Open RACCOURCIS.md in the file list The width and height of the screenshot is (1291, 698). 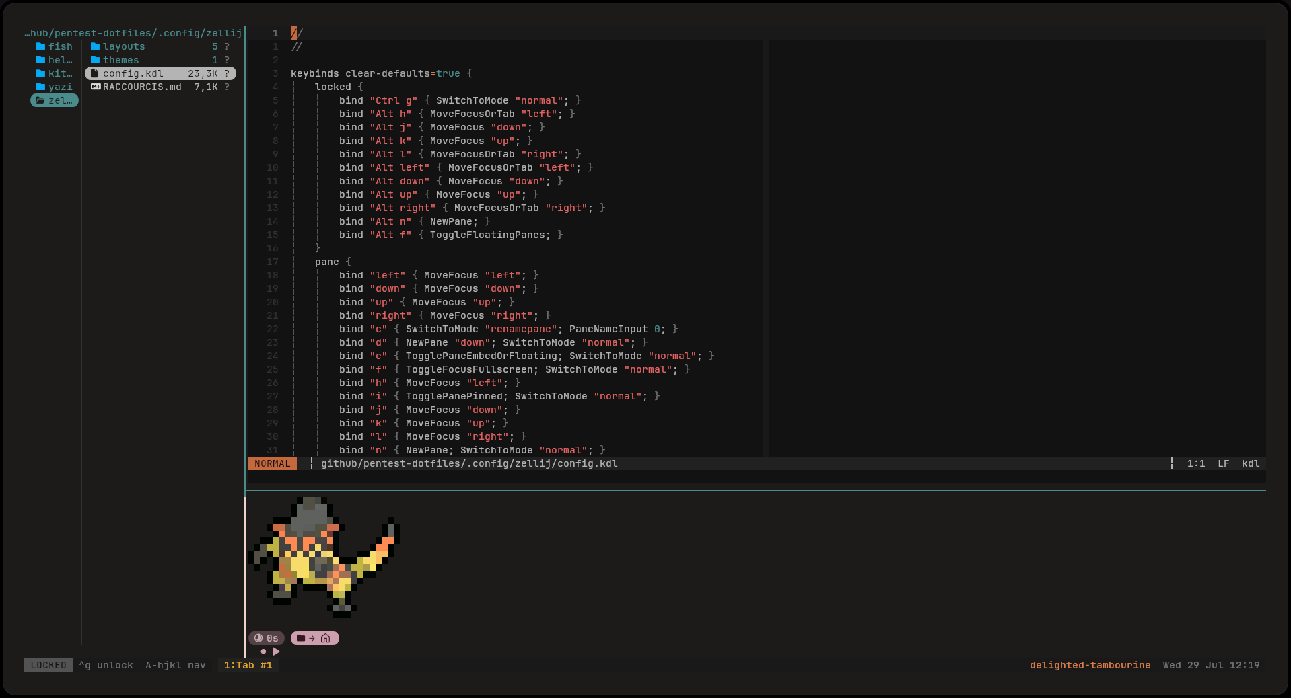(160, 87)
